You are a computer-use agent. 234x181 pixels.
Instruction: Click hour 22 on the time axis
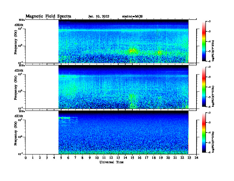182,158
